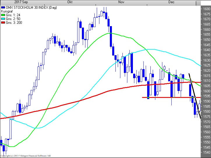Screen dimensions: 211x158
Task: Click the green Gns. 1 legend swatch
Action: pyautogui.click(x=3, y=15)
